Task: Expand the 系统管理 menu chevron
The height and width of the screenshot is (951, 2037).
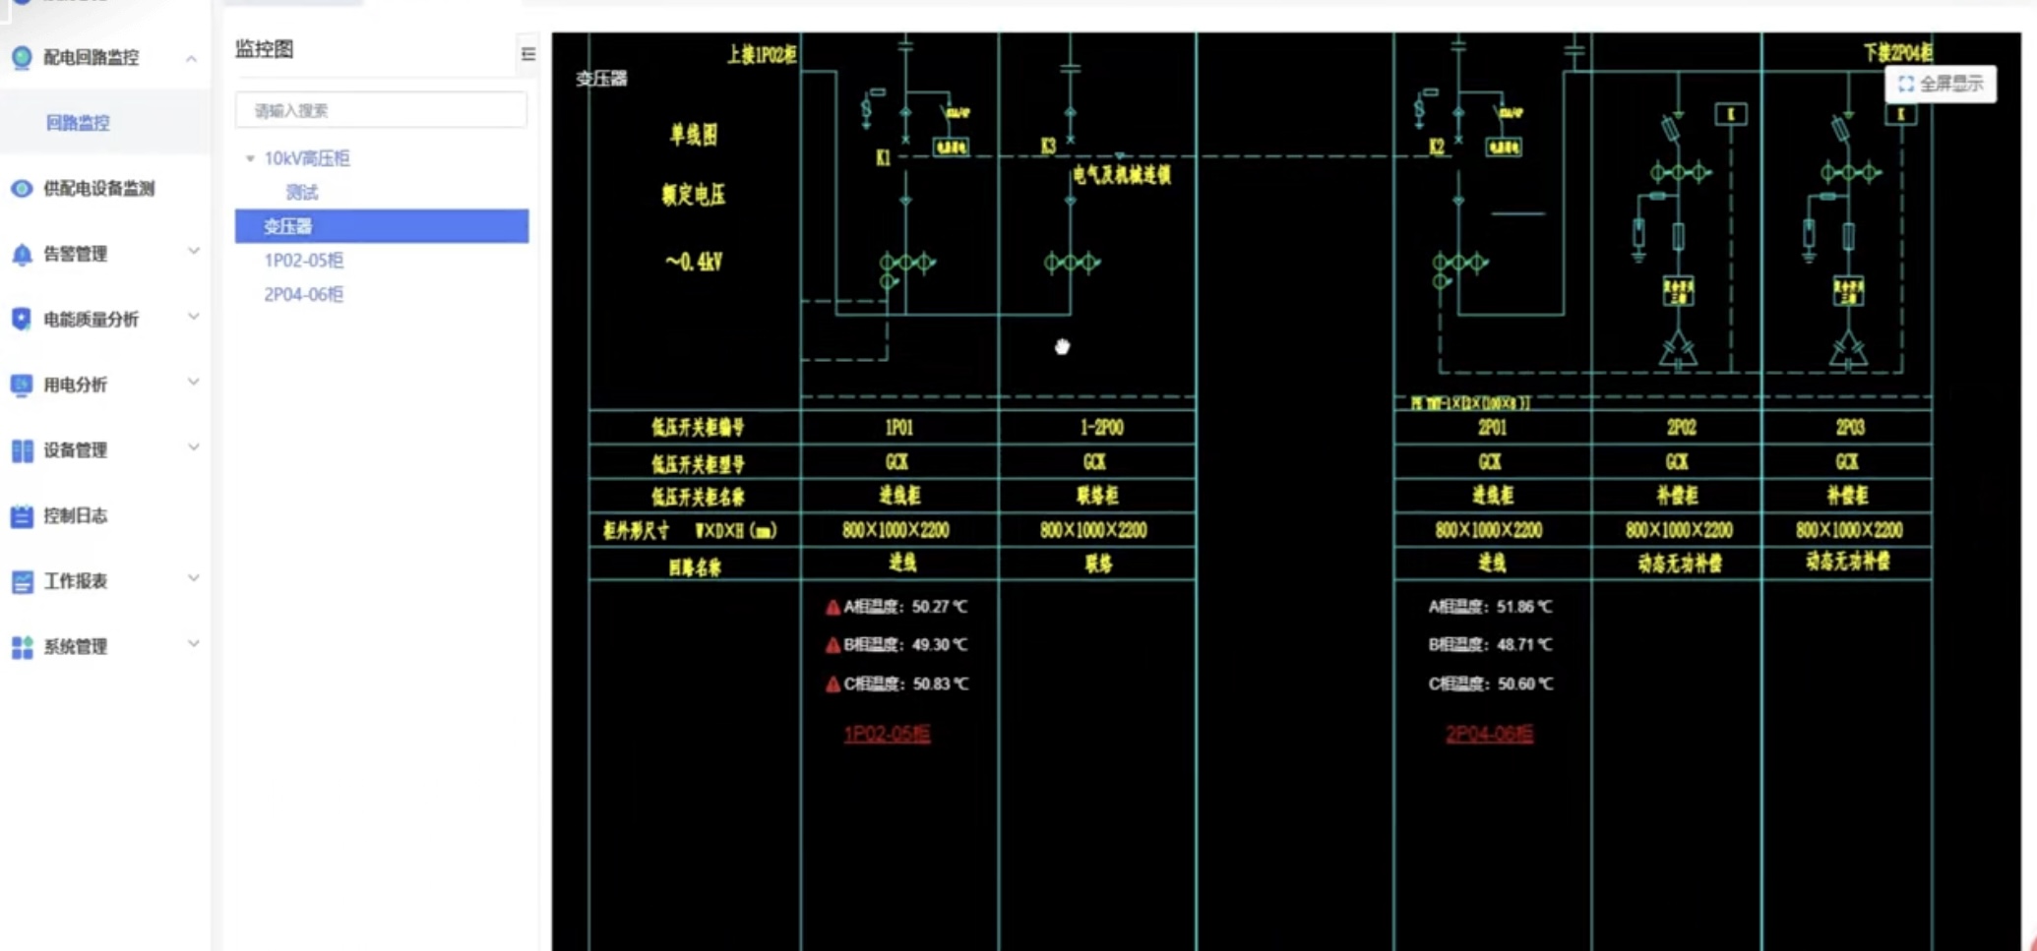Action: pos(194,644)
